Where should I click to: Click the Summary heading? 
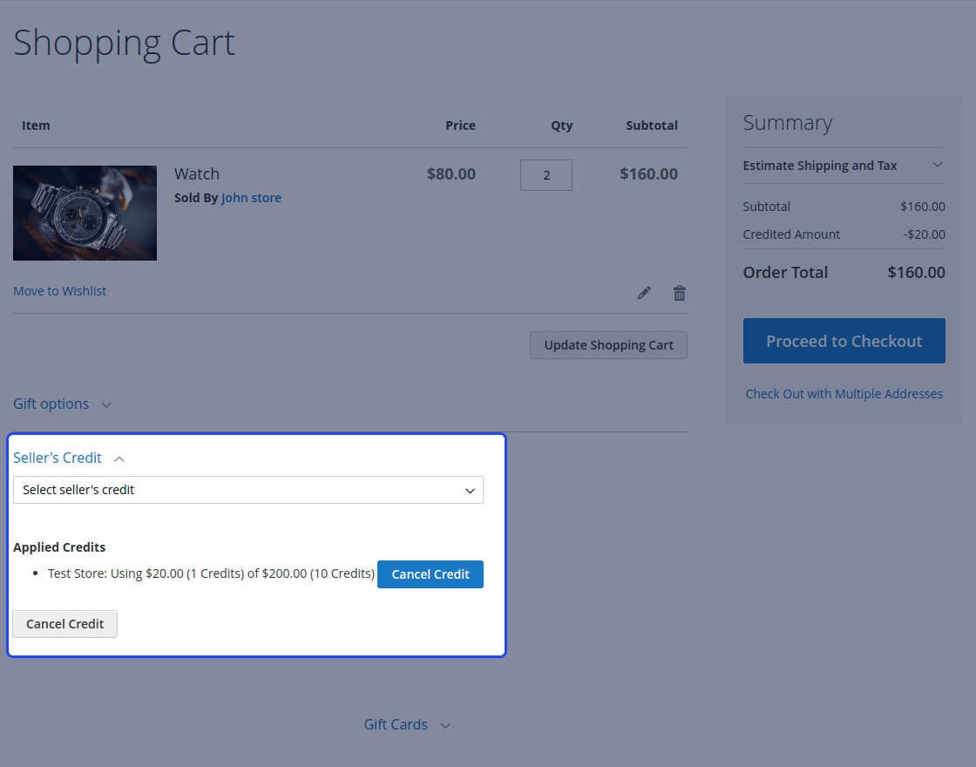[x=788, y=123]
